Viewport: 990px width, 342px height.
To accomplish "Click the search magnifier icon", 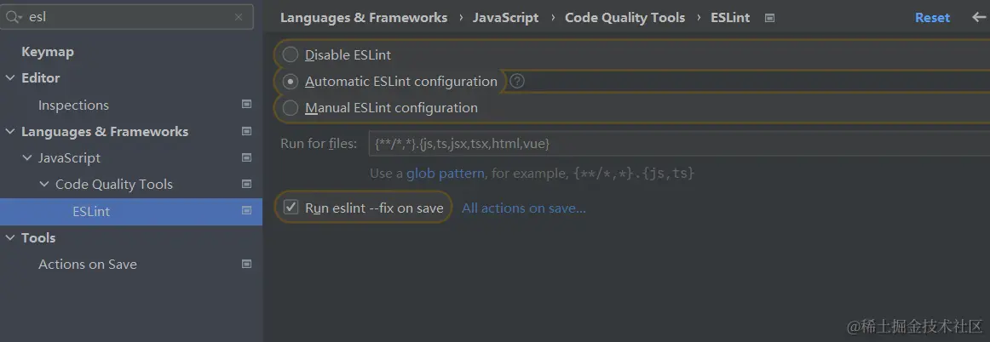I will (15, 17).
